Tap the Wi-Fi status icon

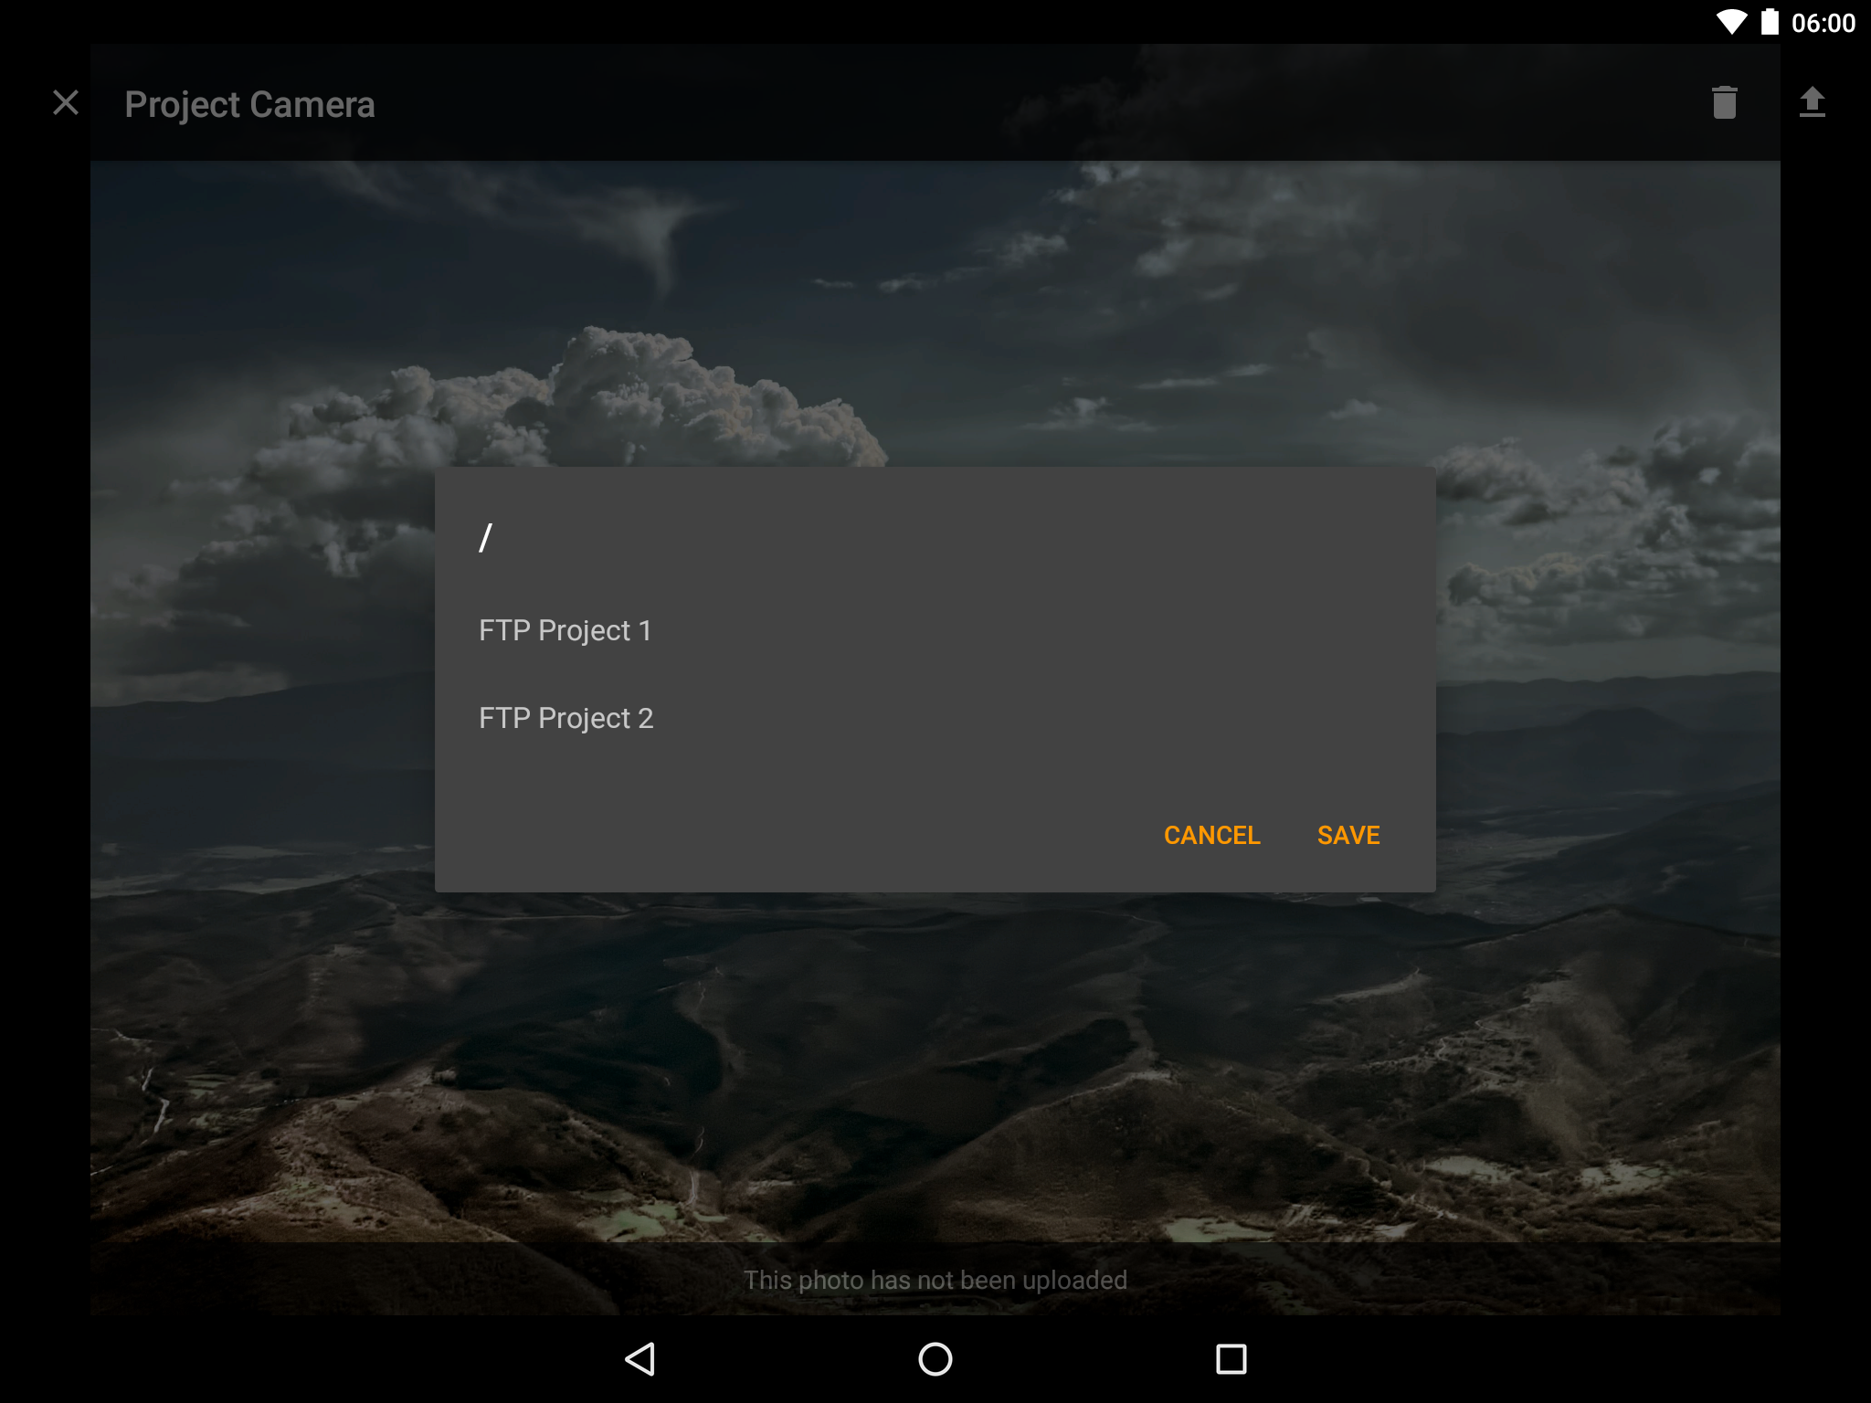tap(1730, 22)
